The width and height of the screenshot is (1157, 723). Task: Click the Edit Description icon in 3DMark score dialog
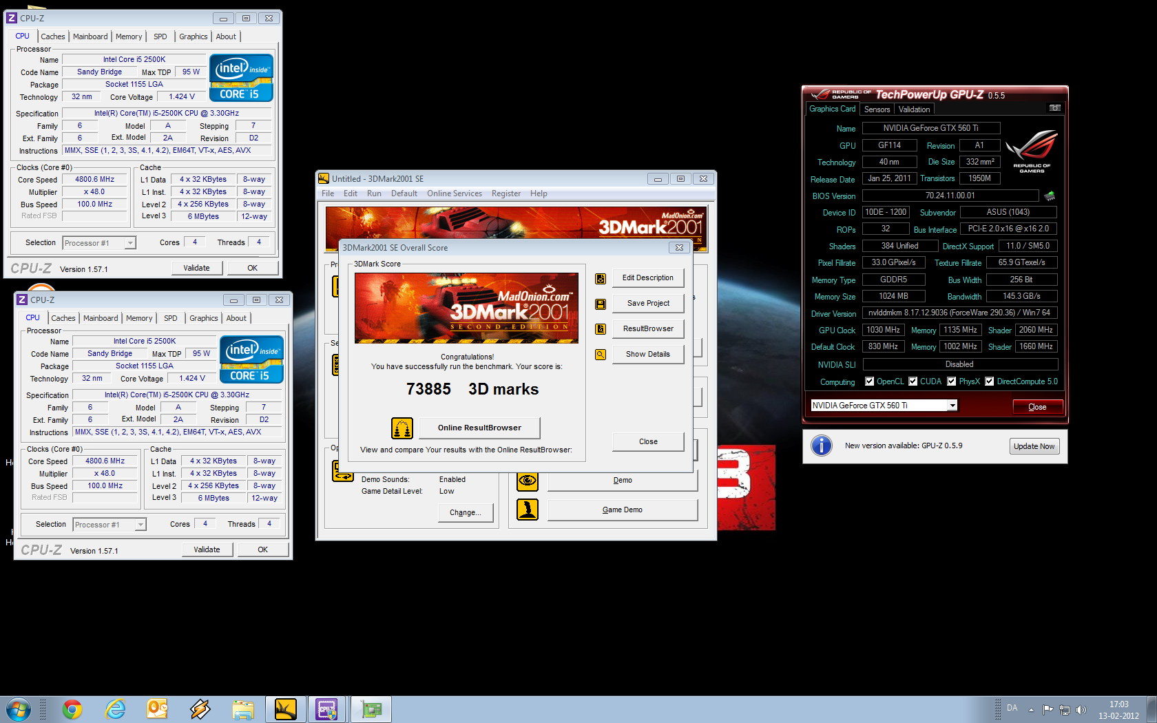(601, 279)
